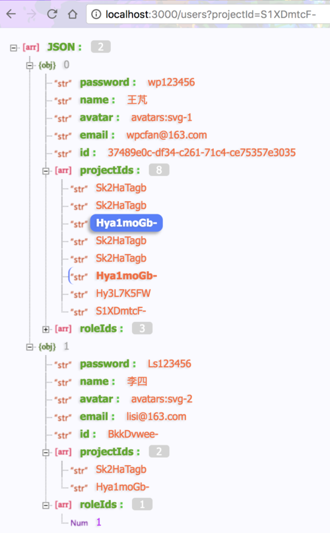This screenshot has height=533, width=330.
Task: Collapse second user's projectIds array
Action: (46, 453)
